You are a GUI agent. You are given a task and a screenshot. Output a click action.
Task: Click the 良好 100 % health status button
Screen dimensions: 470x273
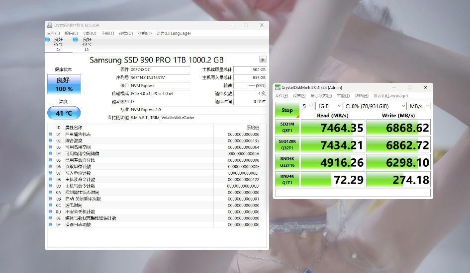[64, 84]
